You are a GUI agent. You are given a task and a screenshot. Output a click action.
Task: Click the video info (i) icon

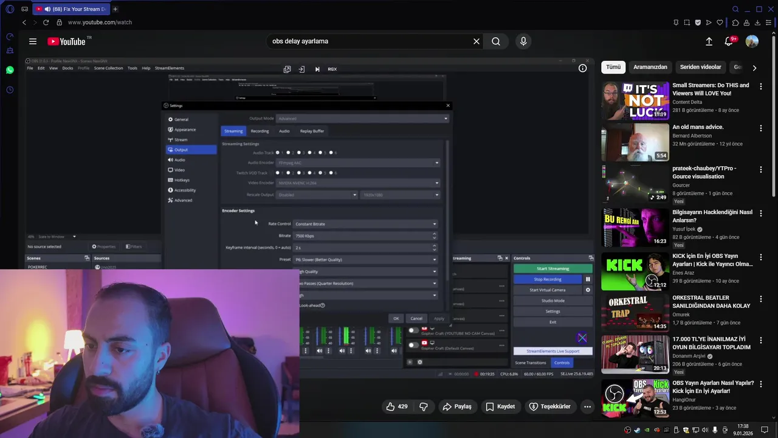click(x=582, y=69)
